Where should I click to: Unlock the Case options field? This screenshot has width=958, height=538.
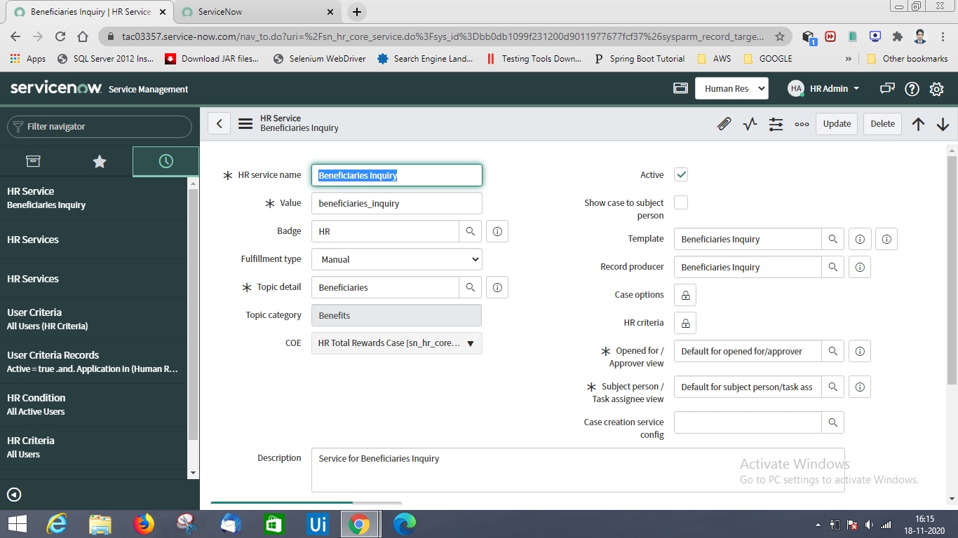685,295
